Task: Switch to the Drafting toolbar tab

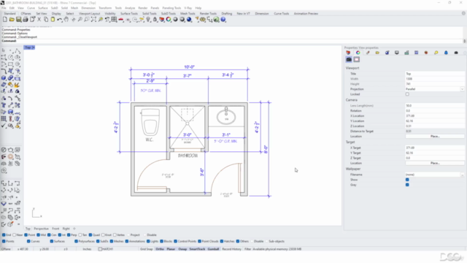Action: click(227, 14)
